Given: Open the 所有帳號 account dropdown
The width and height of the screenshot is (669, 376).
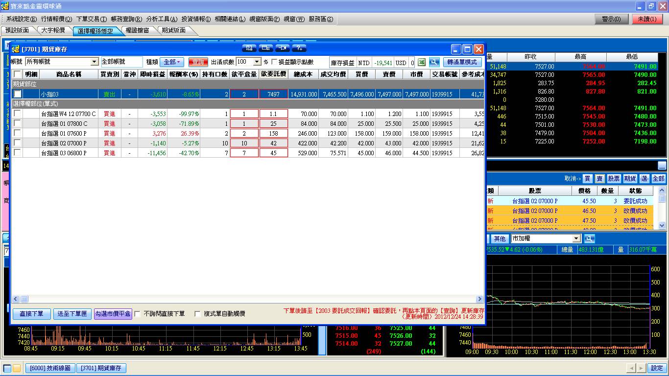Looking at the screenshot, I should (95, 62).
